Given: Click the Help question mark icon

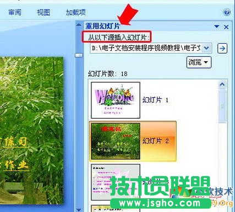Looking at the screenshot, I should tap(227, 13).
